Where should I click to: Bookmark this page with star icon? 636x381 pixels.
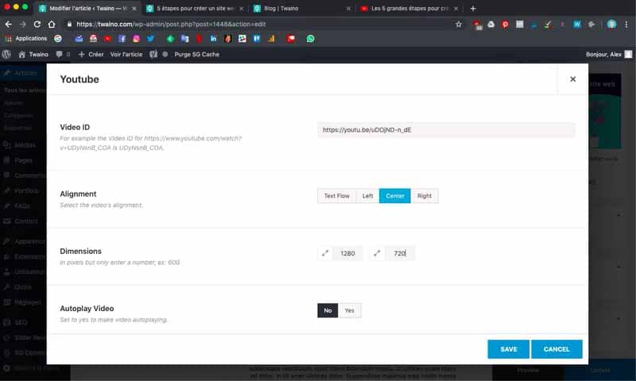(x=459, y=25)
